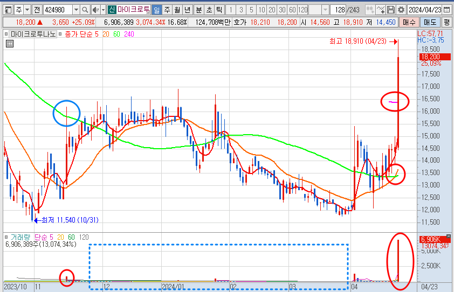Click the date field 2024/04/23

click(425, 10)
